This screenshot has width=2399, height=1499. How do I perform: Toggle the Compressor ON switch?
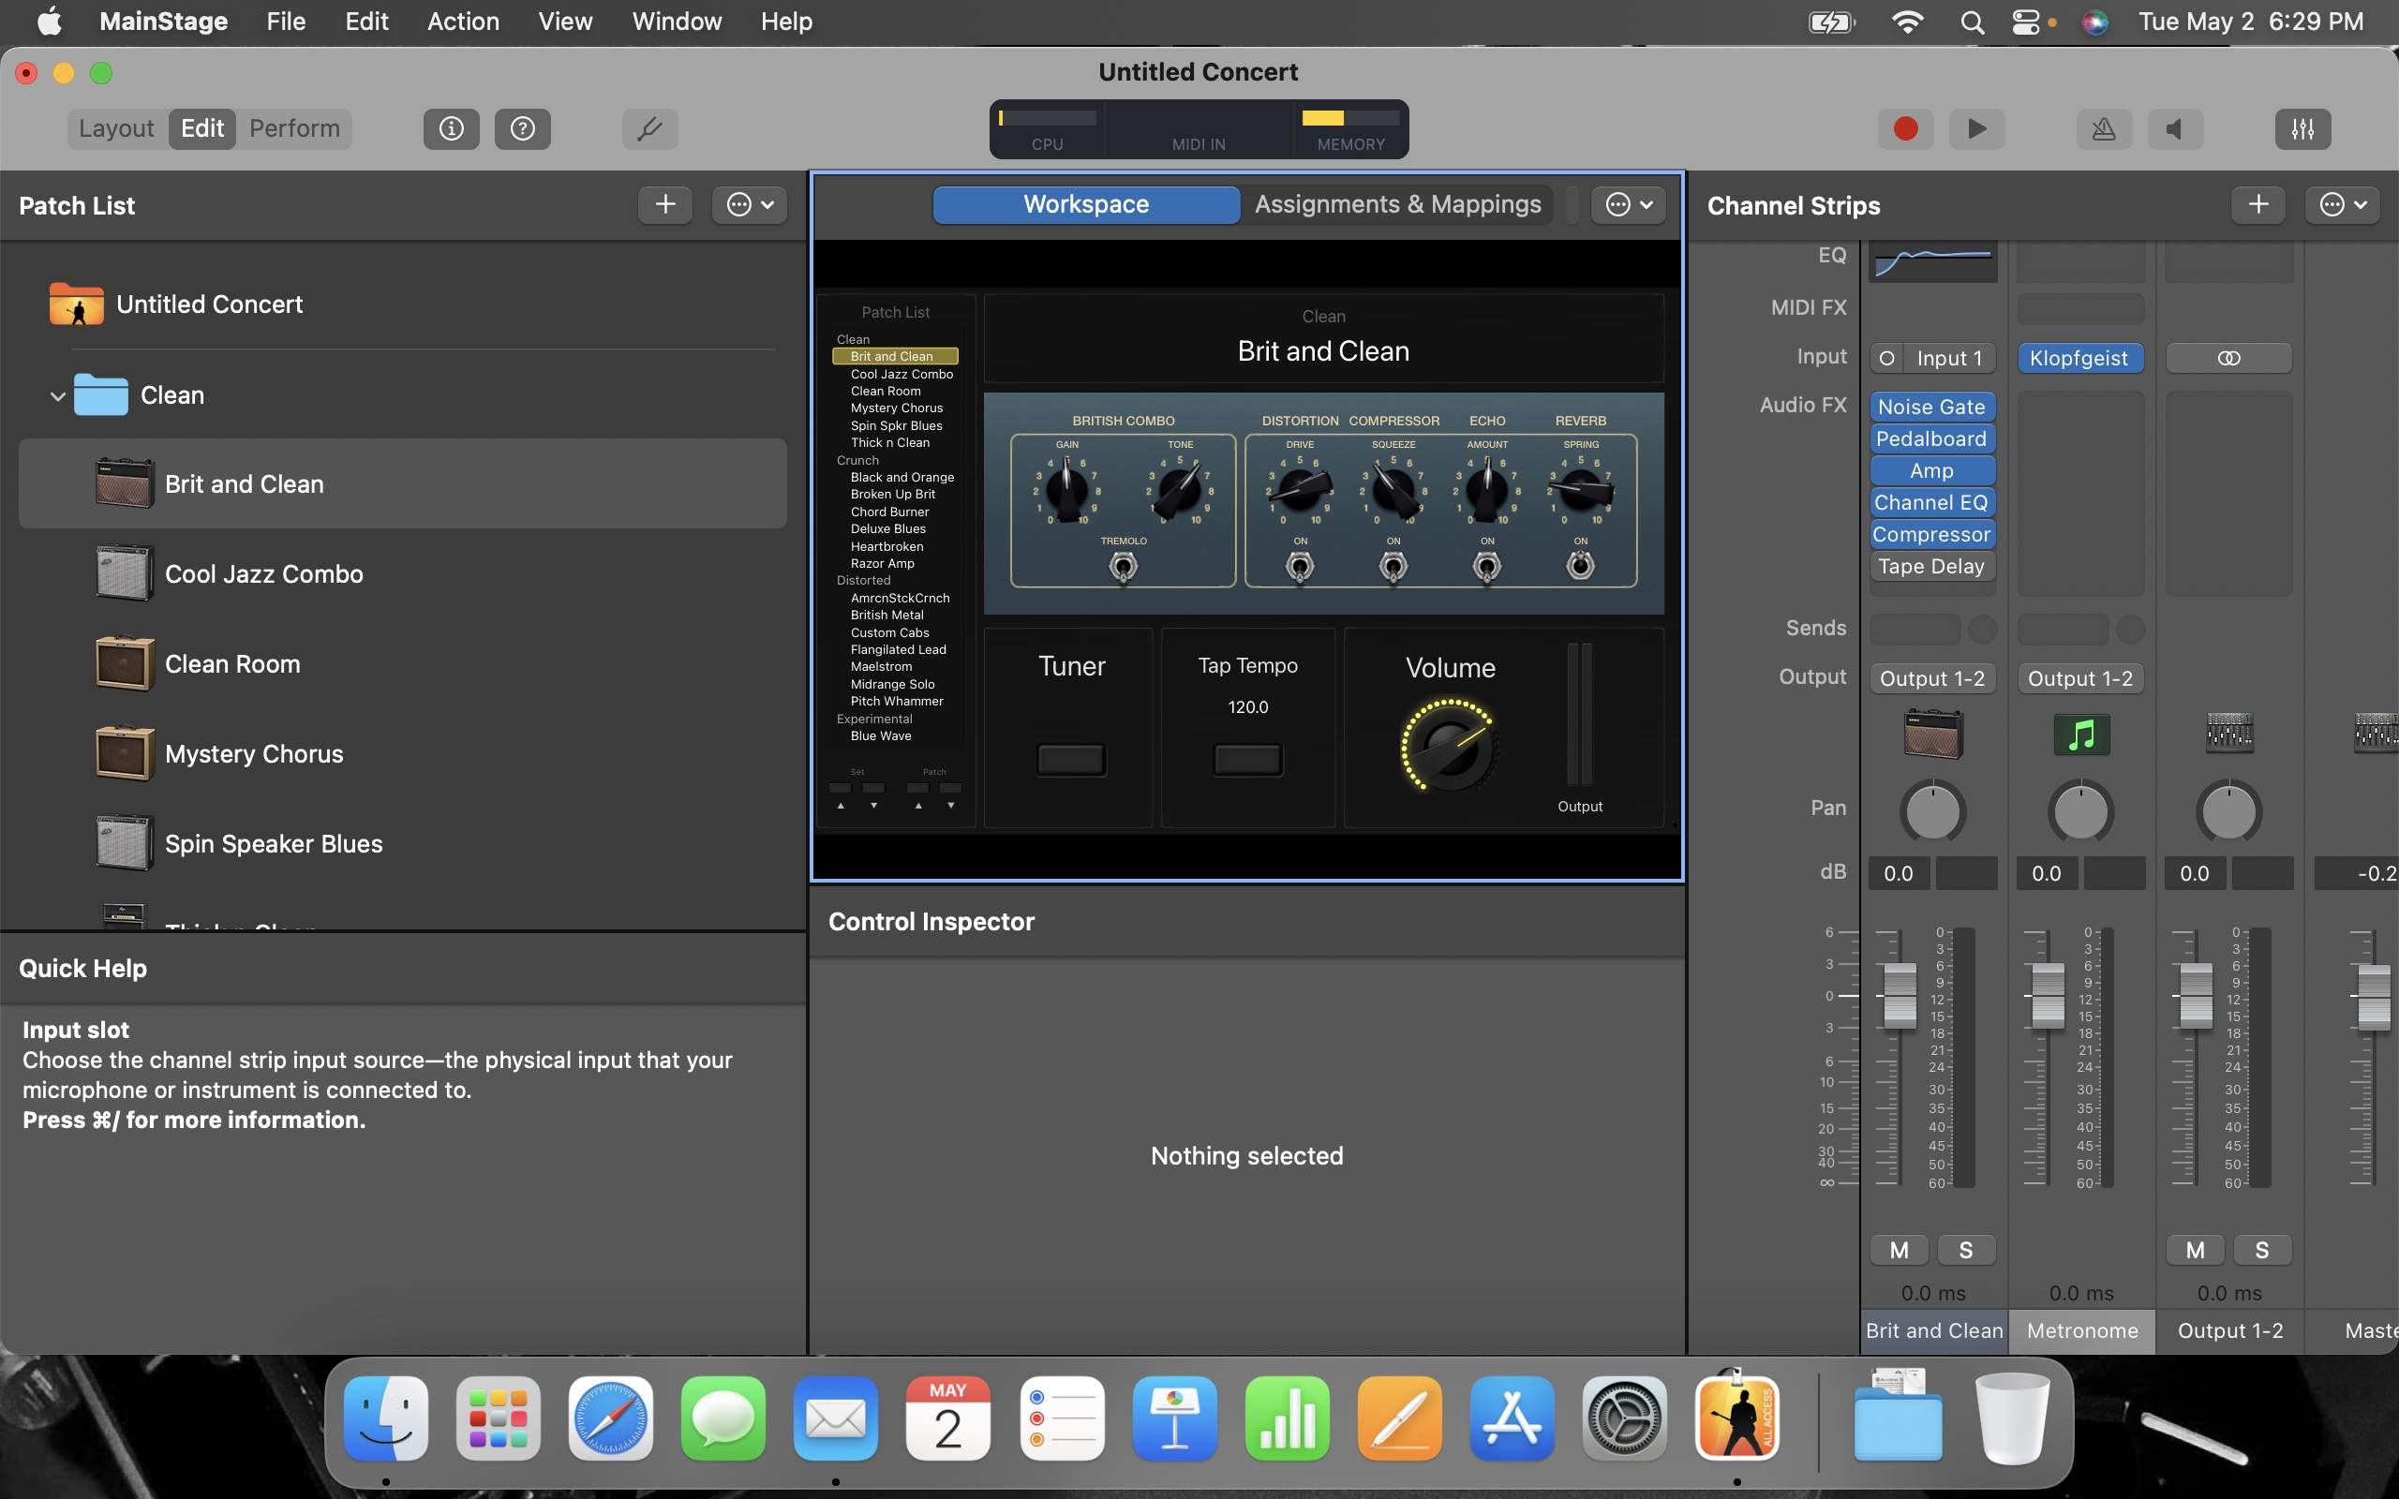(x=1393, y=567)
